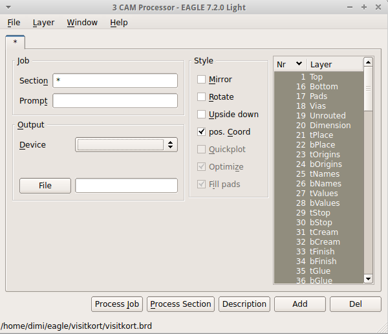Toggle the Optimize checkbox
The height and width of the screenshot is (334, 388).
point(201,167)
